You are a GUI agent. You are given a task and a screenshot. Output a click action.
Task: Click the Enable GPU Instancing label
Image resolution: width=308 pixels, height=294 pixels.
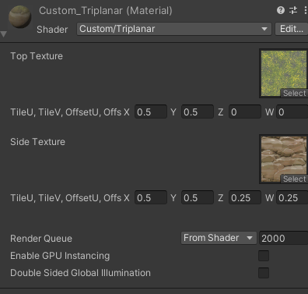[x=60, y=256]
